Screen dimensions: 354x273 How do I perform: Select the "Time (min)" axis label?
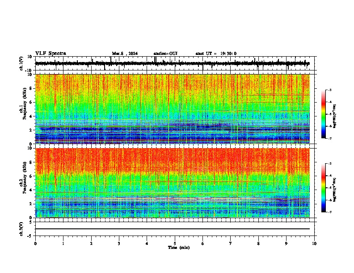pyautogui.click(x=179, y=248)
